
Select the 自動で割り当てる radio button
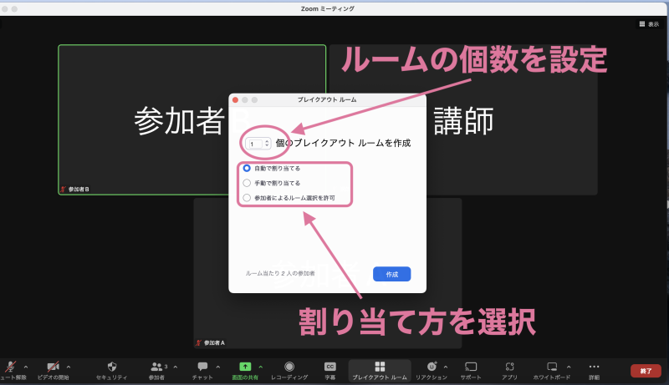coord(247,168)
